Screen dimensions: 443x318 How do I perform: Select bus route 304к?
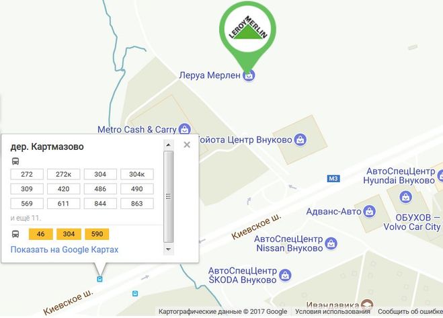pos(137,174)
